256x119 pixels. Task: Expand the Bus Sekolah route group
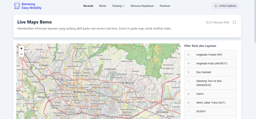[x=188, y=72]
